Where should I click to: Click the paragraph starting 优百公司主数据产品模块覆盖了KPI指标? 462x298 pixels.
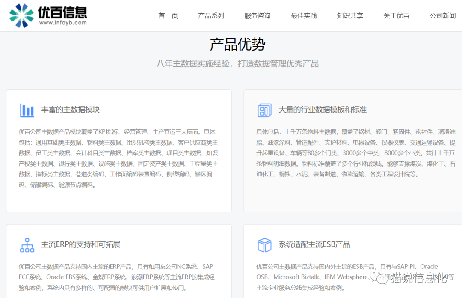118,158
